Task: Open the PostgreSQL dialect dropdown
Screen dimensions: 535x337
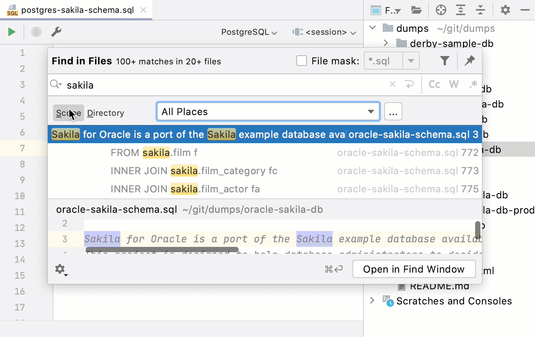Action: [x=249, y=32]
